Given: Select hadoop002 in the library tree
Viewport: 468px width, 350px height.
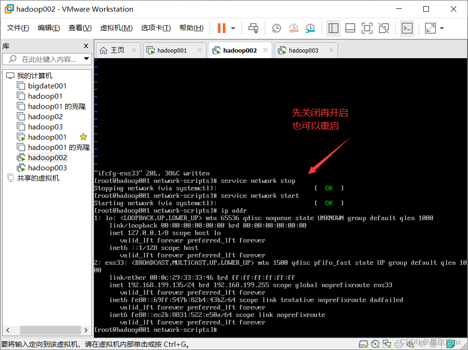Looking at the screenshot, I should point(48,157).
